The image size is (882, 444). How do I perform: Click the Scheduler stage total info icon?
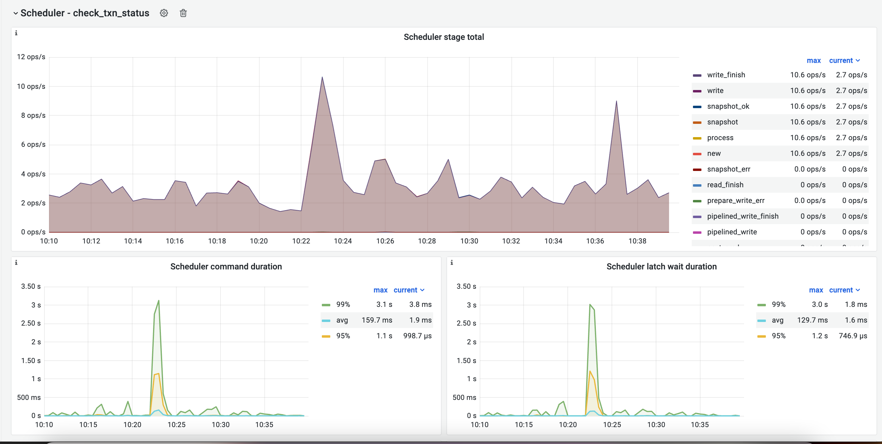click(x=16, y=33)
